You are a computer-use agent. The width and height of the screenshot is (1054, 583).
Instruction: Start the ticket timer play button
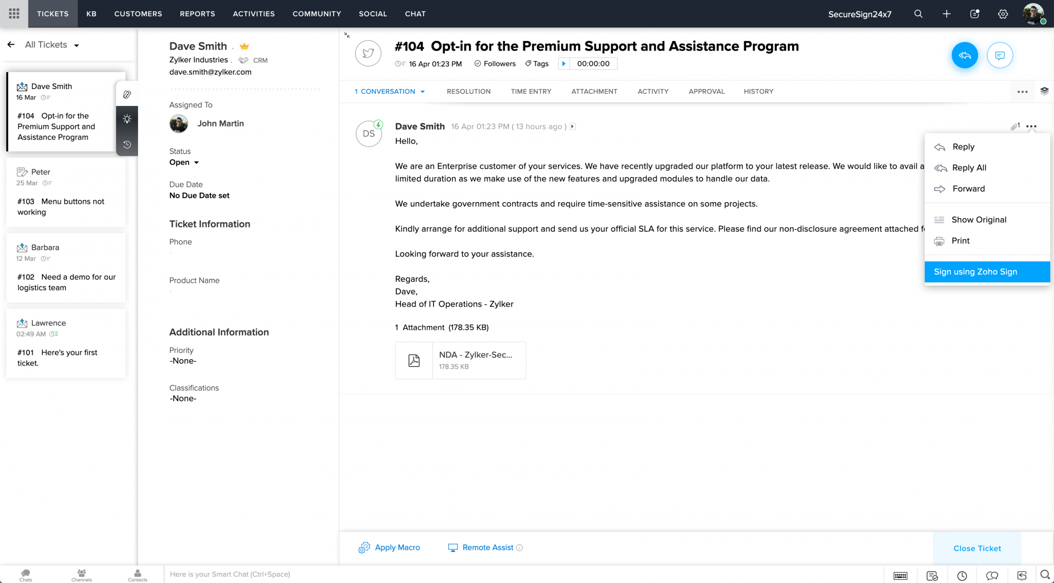(x=564, y=64)
